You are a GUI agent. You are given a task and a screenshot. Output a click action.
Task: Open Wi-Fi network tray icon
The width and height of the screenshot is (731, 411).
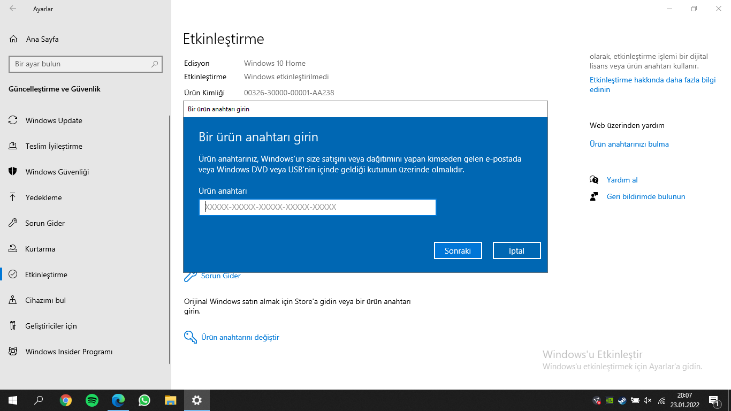tap(661, 400)
